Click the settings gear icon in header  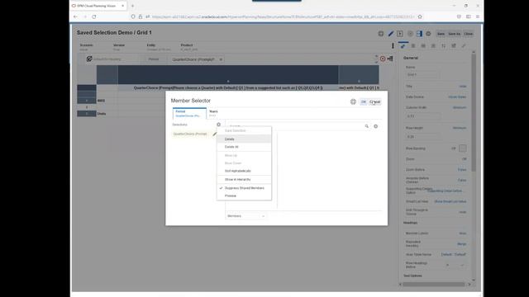[x=428, y=34]
